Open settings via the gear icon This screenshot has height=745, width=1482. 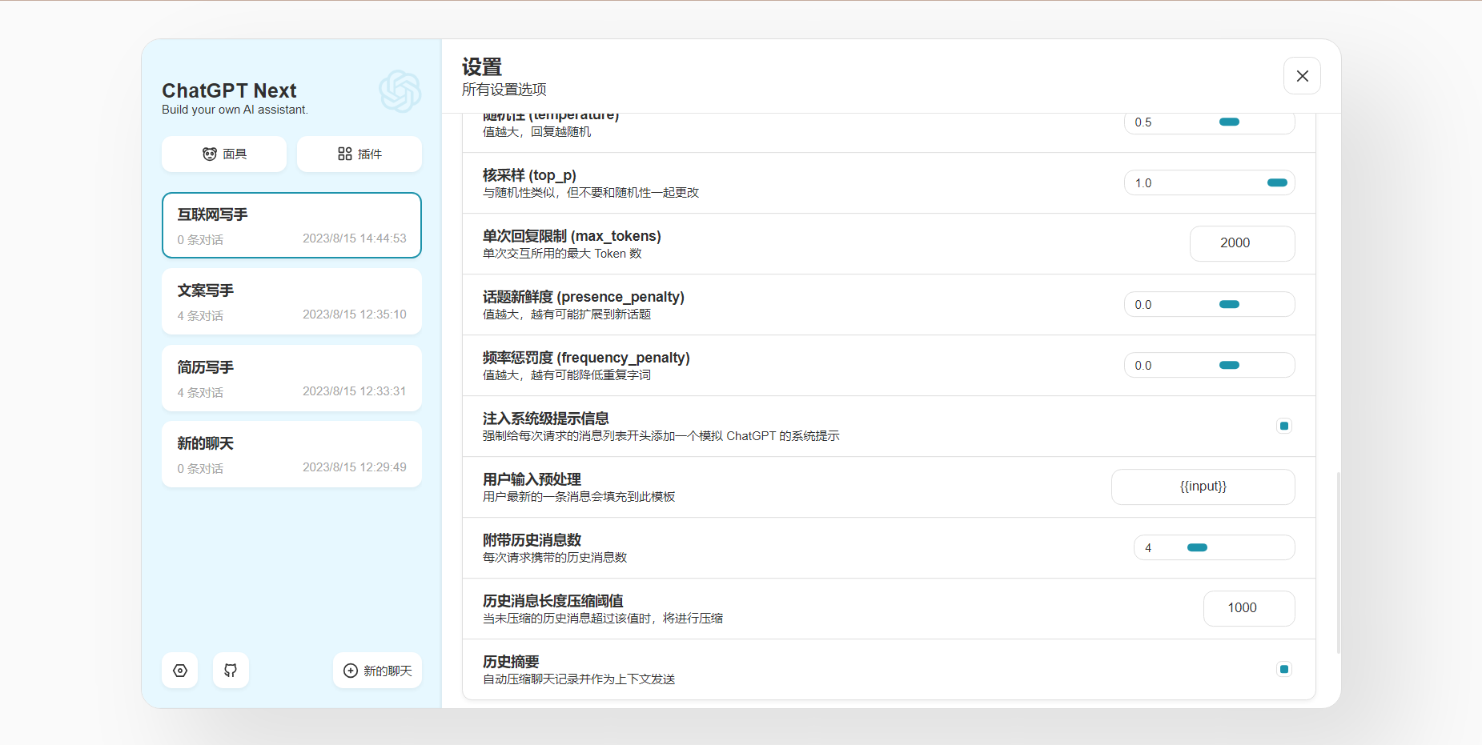point(179,671)
